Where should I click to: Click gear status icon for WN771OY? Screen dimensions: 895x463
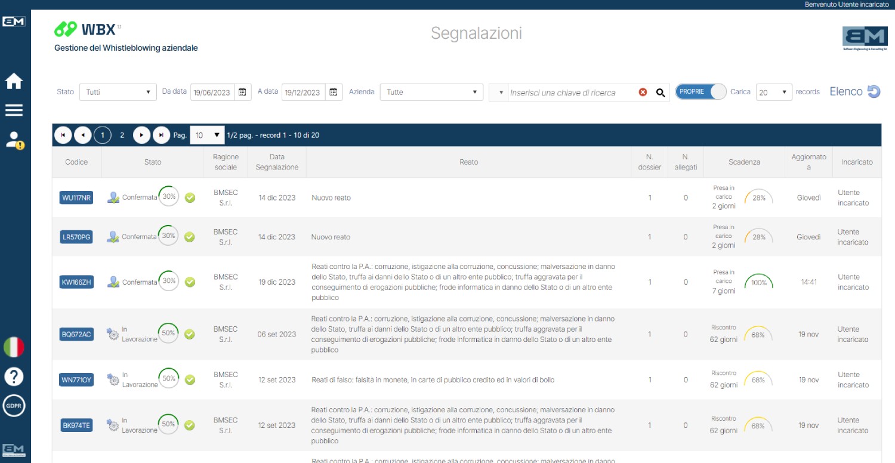pyautogui.click(x=113, y=379)
